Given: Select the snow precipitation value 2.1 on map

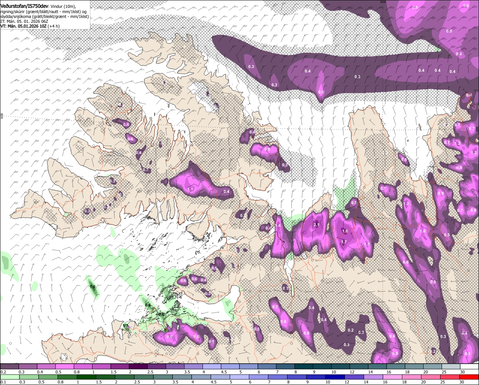Looking at the screenshot, I should 316,225.
